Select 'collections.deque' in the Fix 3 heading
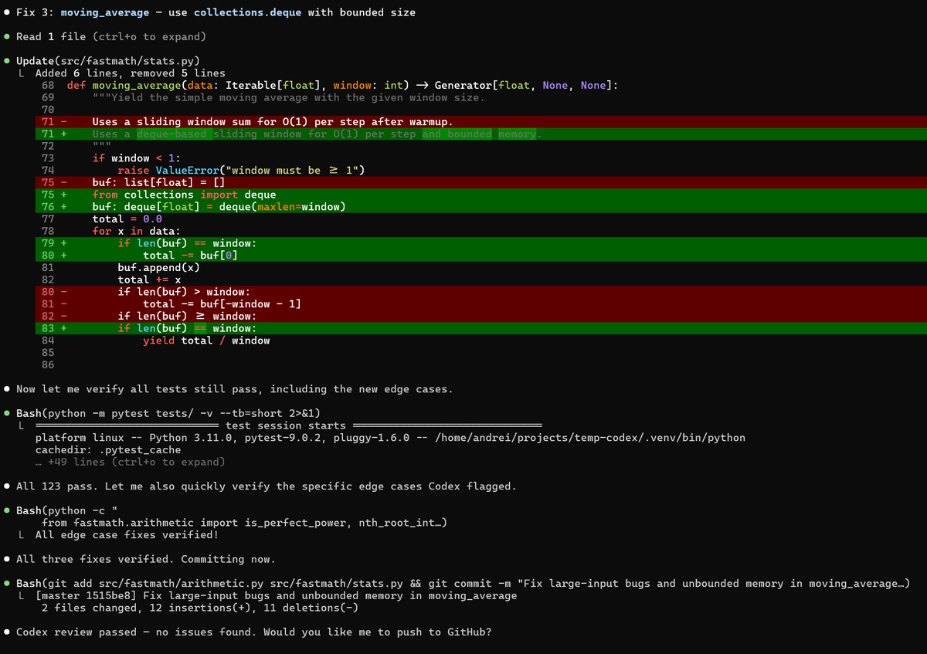The image size is (927, 654). point(248,12)
